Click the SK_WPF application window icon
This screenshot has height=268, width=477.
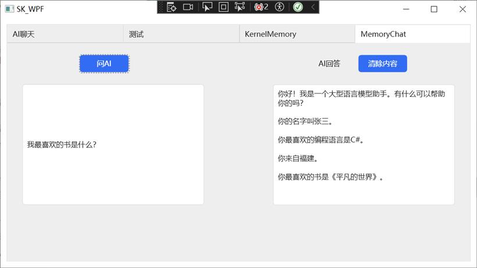tap(9, 9)
